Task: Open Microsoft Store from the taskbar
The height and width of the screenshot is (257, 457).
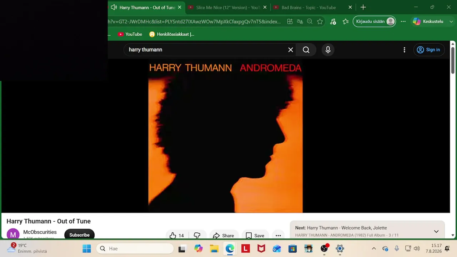Action: [293, 248]
